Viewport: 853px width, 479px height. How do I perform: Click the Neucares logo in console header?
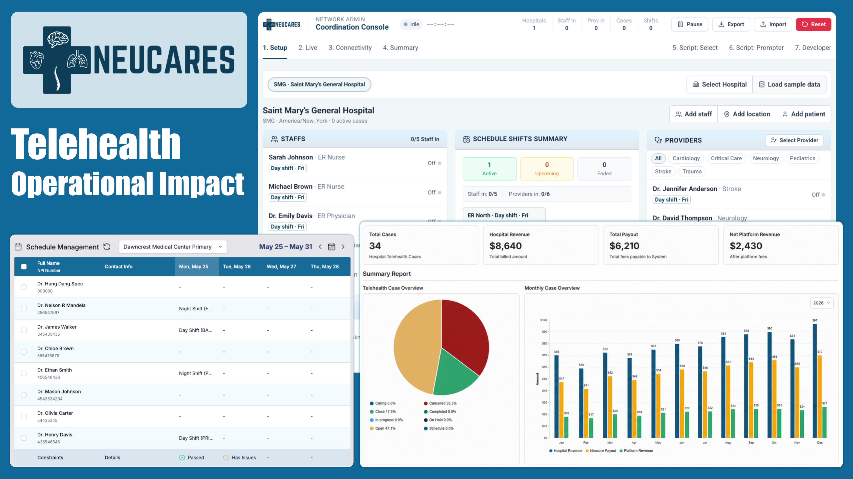point(282,24)
